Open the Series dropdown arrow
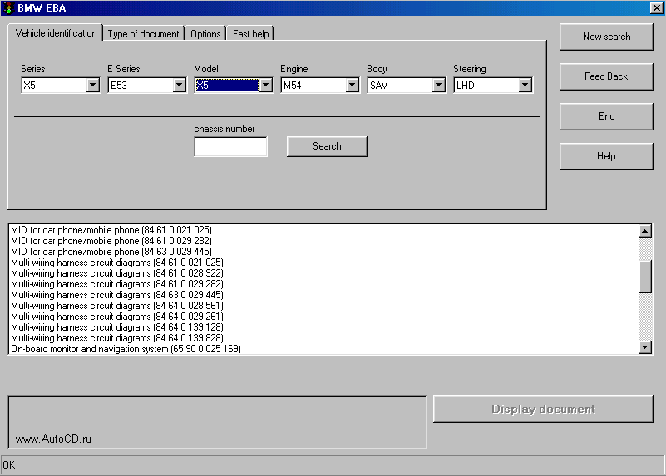666x476 pixels. click(x=92, y=86)
